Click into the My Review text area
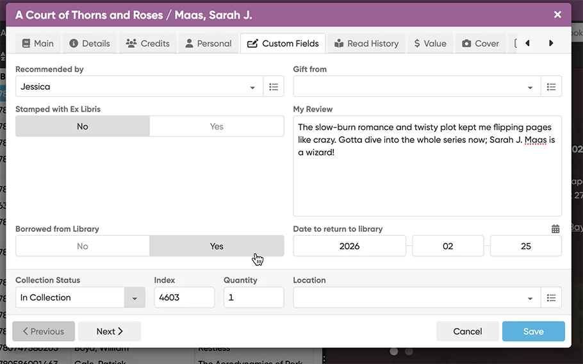 click(x=427, y=186)
